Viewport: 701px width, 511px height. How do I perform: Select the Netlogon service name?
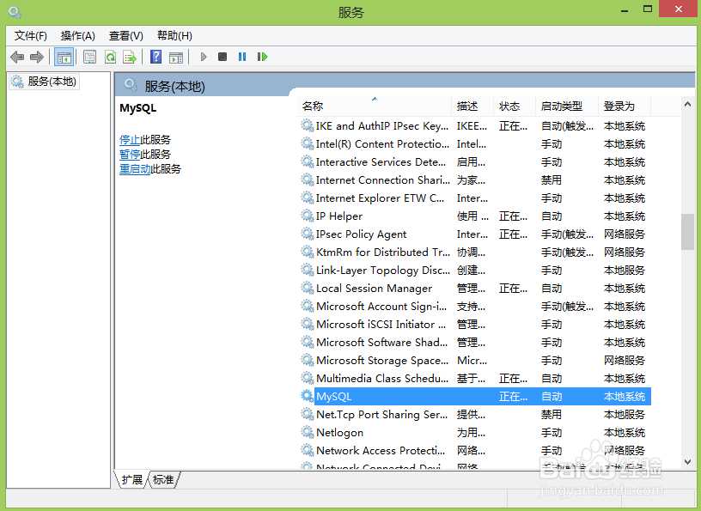[x=340, y=432]
